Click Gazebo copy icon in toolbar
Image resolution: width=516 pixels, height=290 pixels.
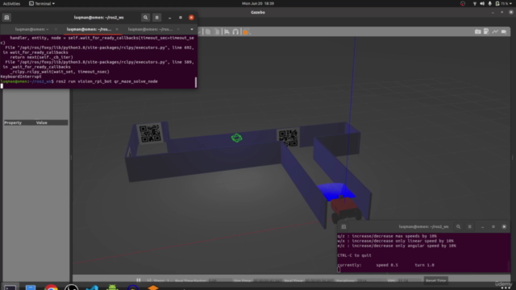click(x=208, y=31)
